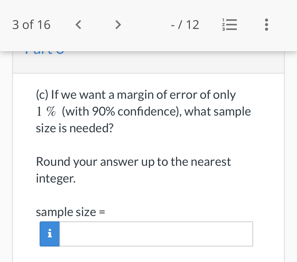This screenshot has height=262, width=297.
Task: Focus the empty input next to the info icon
Action: click(x=156, y=234)
